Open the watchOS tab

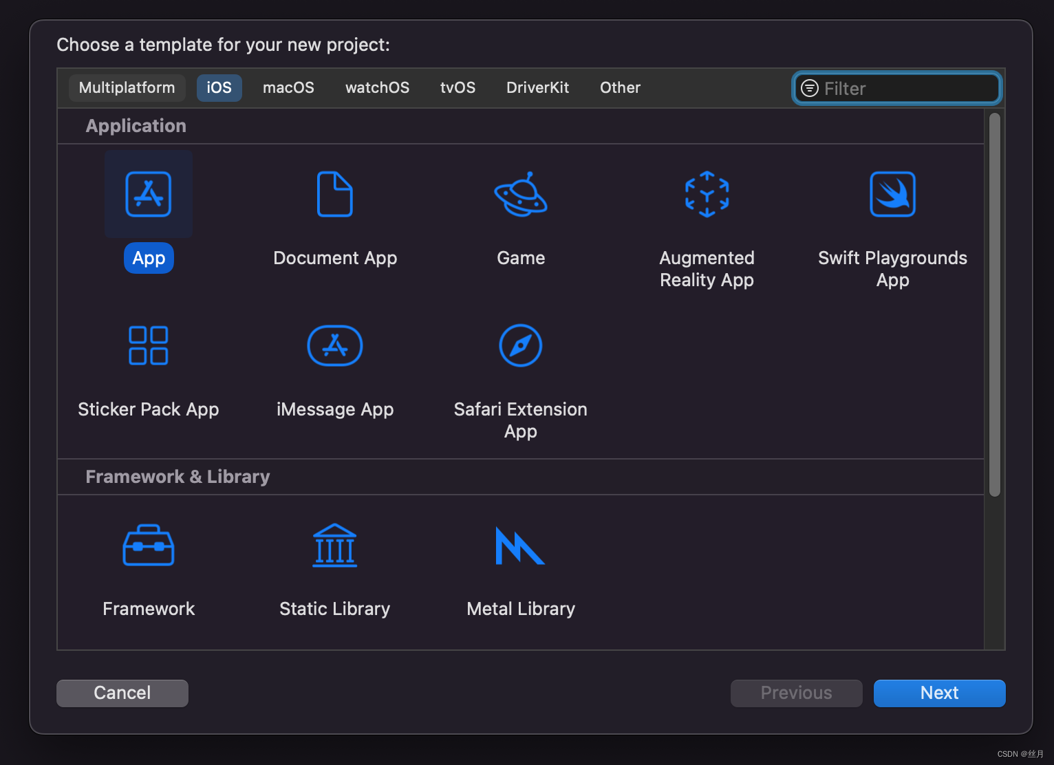[x=377, y=88]
